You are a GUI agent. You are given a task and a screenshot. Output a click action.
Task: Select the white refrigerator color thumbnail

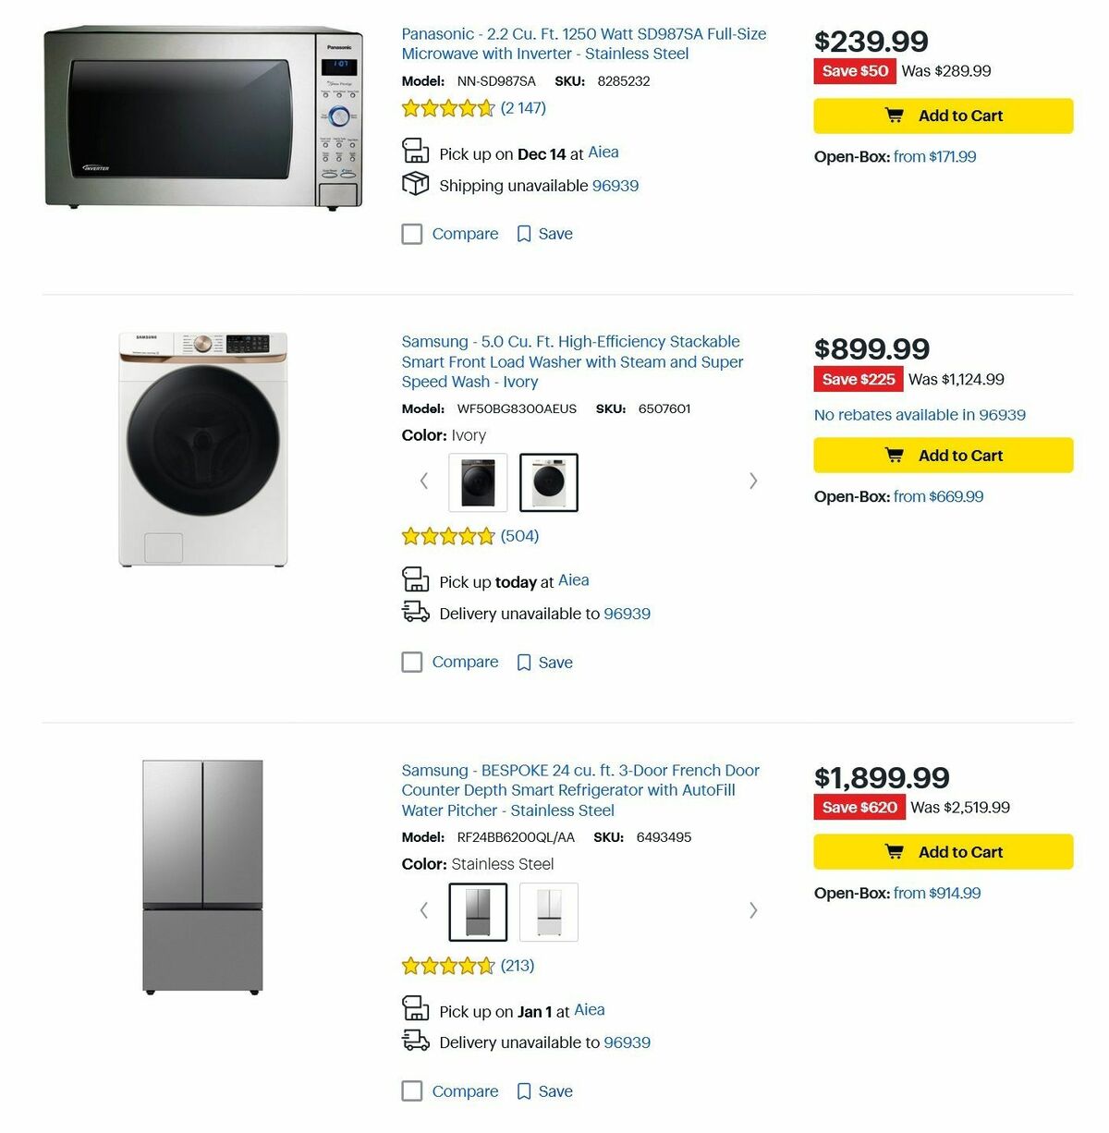[x=549, y=911]
